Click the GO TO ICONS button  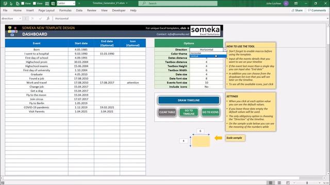pos(210,112)
